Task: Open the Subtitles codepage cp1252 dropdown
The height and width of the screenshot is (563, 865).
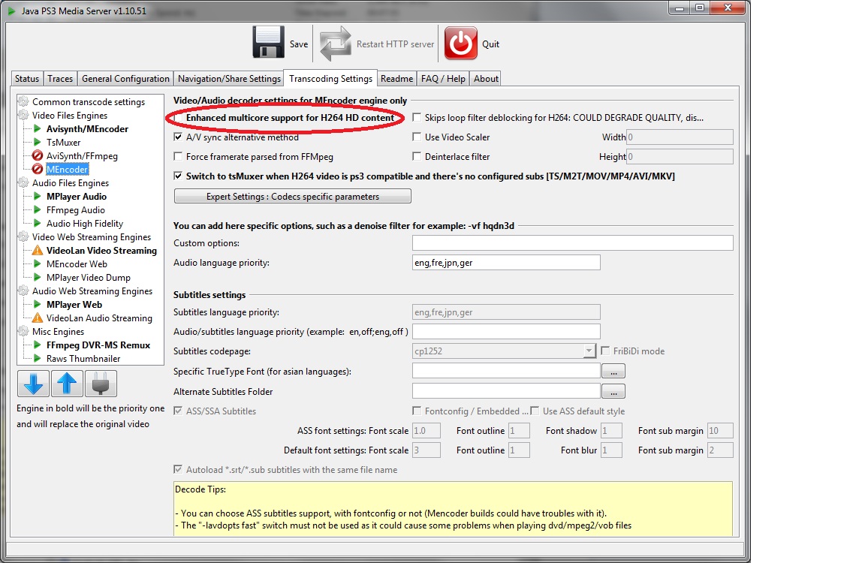Action: tap(589, 351)
